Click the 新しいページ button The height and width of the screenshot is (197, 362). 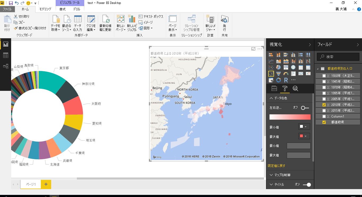pos(121,23)
